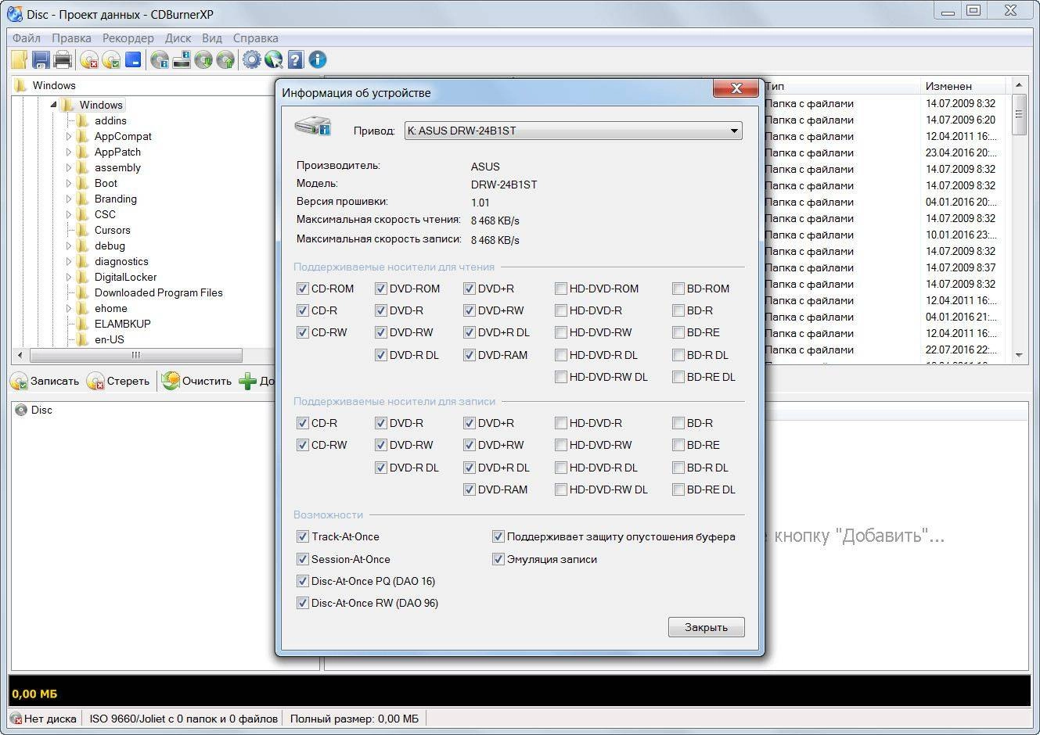The image size is (1040, 735).
Task: Open the Привод drive dropdown
Action: (x=573, y=131)
